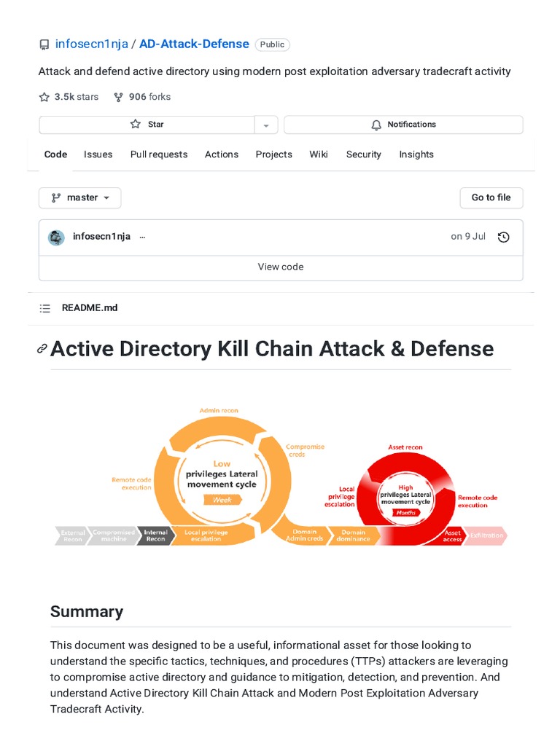Open the infosecn1nja owner link
The width and height of the screenshot is (560, 746).
tap(92, 44)
